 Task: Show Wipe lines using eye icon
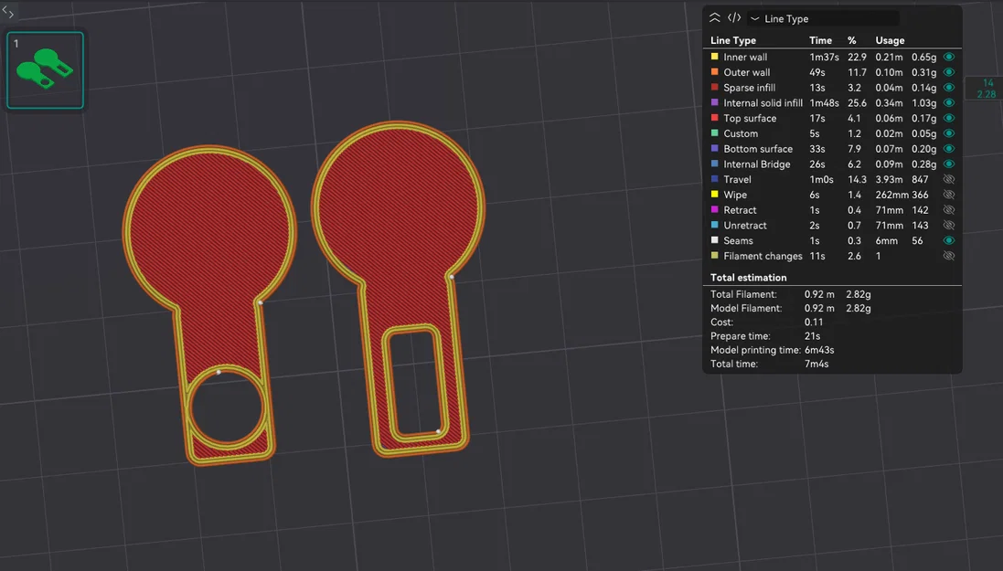pos(949,195)
